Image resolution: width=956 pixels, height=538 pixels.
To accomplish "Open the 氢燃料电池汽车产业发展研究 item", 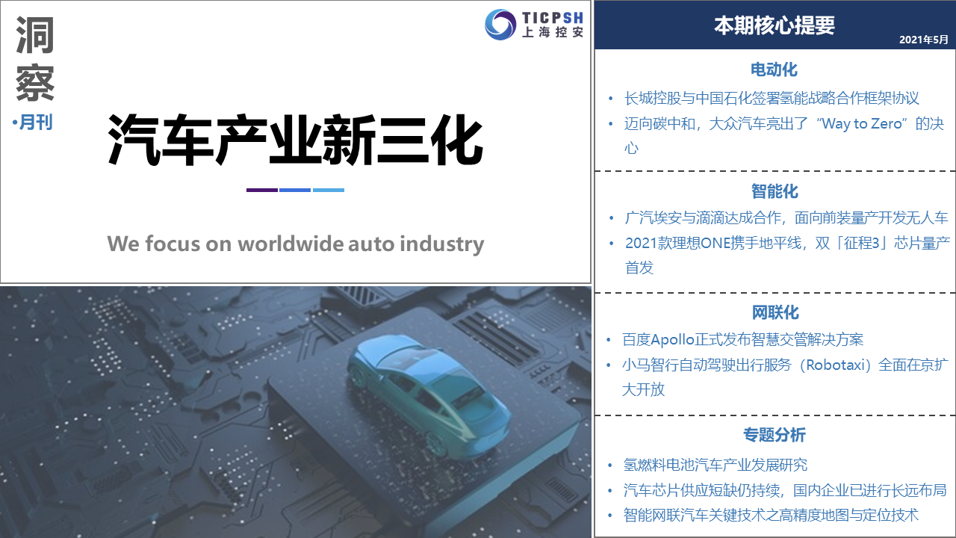I will coord(716,465).
